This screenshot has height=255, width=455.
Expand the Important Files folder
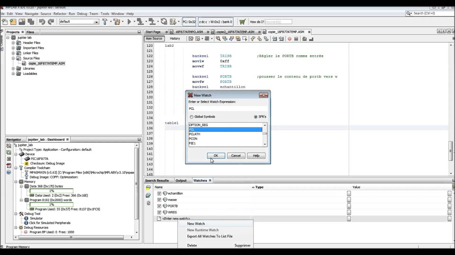coord(13,48)
